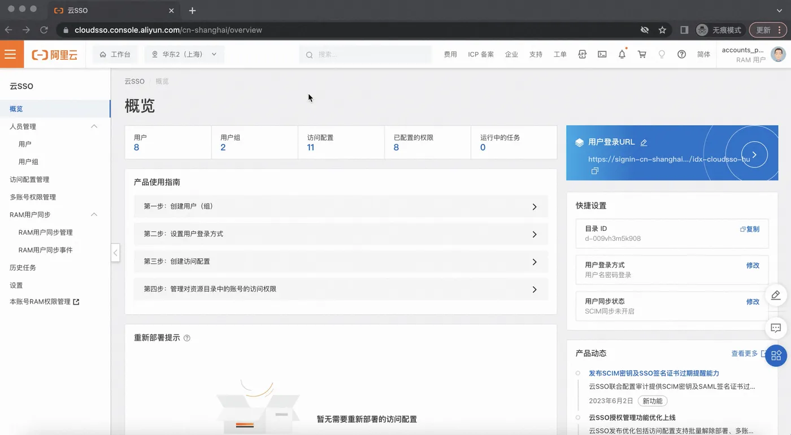Viewport: 791px width, 435px height.
Task: Click in the top search box
Action: tap(365, 54)
